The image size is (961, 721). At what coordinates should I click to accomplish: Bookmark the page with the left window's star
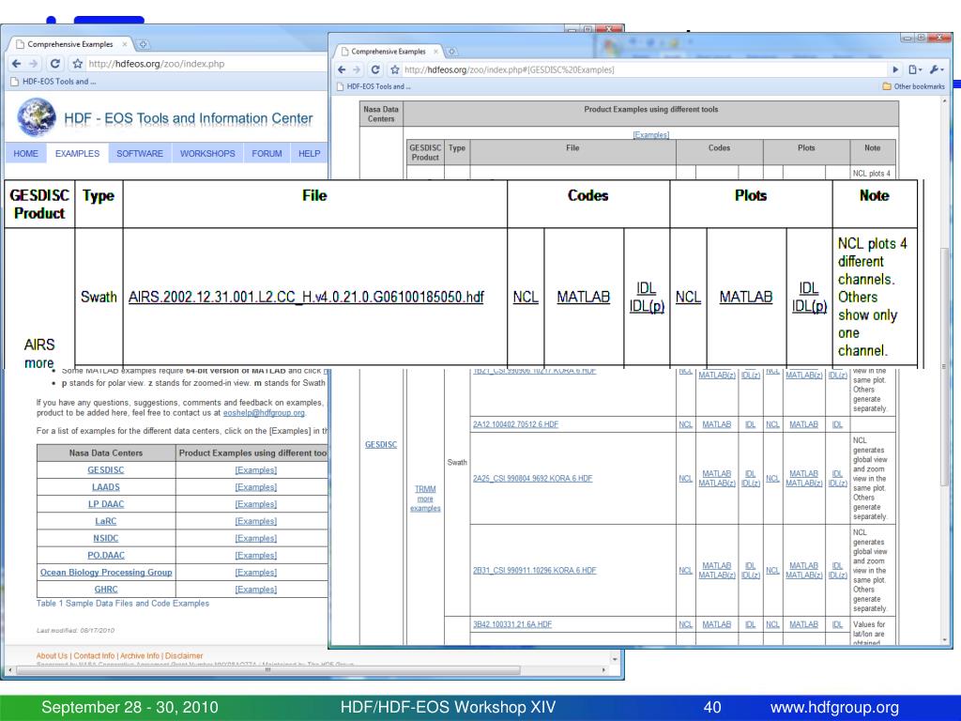(x=77, y=63)
